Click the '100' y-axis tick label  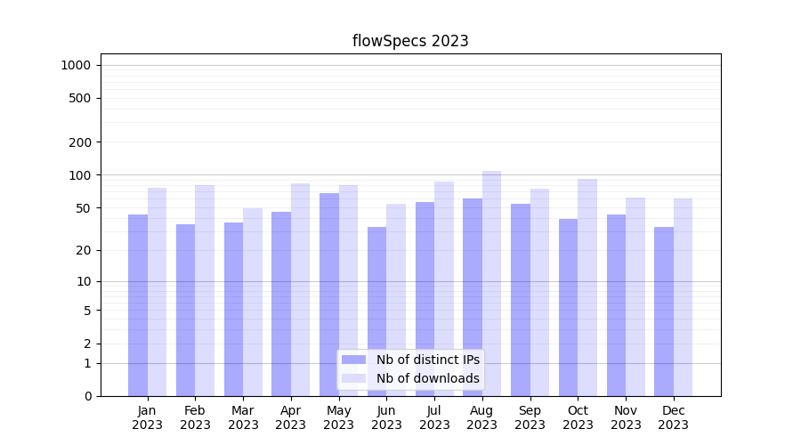[80, 175]
